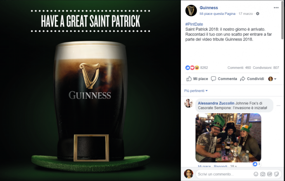Open the pub photo in Alessandra's comment
The width and height of the screenshot is (285, 181).
228,138
